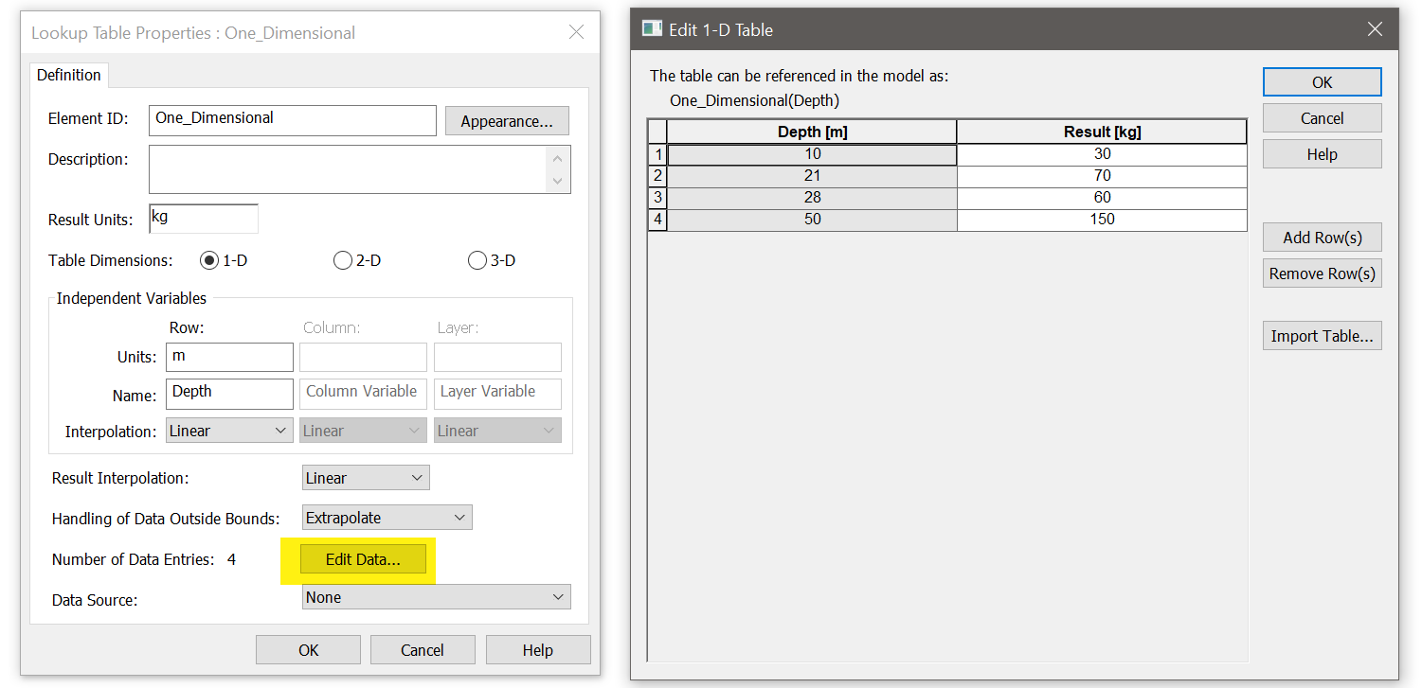
Task: Click the Result Units field
Action: click(x=204, y=219)
